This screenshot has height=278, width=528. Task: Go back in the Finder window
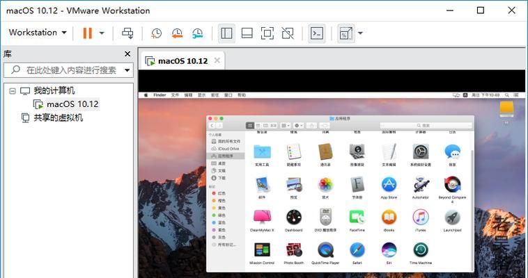pyautogui.click(x=212, y=125)
